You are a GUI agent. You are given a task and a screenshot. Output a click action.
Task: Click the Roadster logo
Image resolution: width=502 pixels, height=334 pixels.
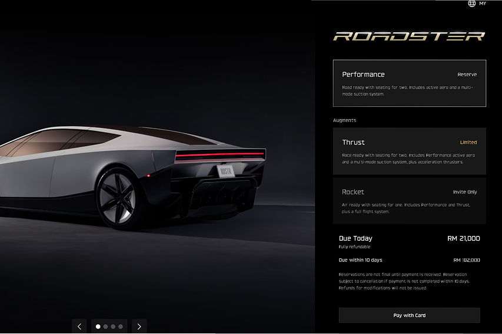tap(409, 36)
